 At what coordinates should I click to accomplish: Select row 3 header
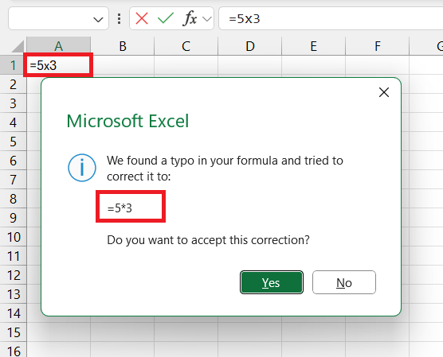[x=13, y=103]
